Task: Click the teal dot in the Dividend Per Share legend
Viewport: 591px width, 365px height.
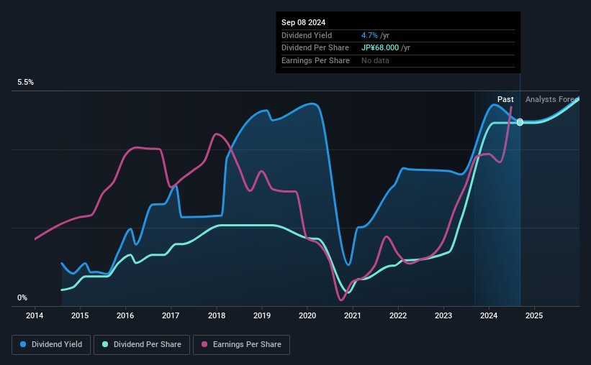Action: [x=106, y=345]
